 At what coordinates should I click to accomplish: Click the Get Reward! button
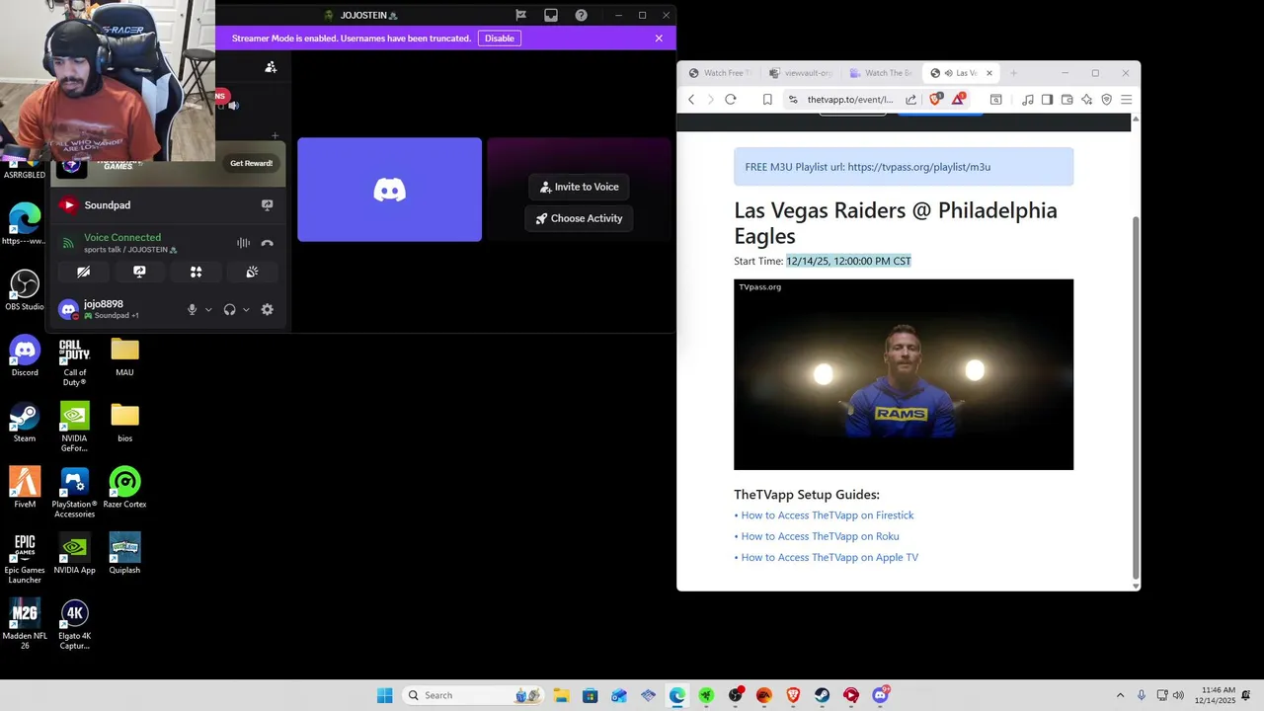[251, 163]
